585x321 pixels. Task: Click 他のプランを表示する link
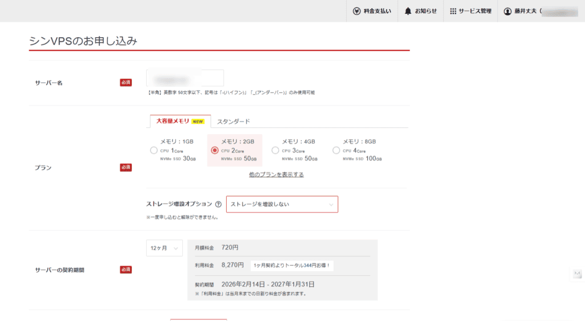(x=277, y=174)
